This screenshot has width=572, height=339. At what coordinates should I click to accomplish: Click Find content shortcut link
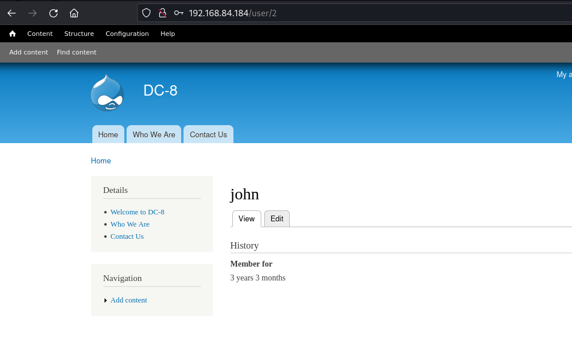pyautogui.click(x=77, y=52)
